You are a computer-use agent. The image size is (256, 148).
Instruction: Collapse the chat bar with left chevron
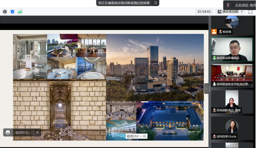[x=37, y=132]
